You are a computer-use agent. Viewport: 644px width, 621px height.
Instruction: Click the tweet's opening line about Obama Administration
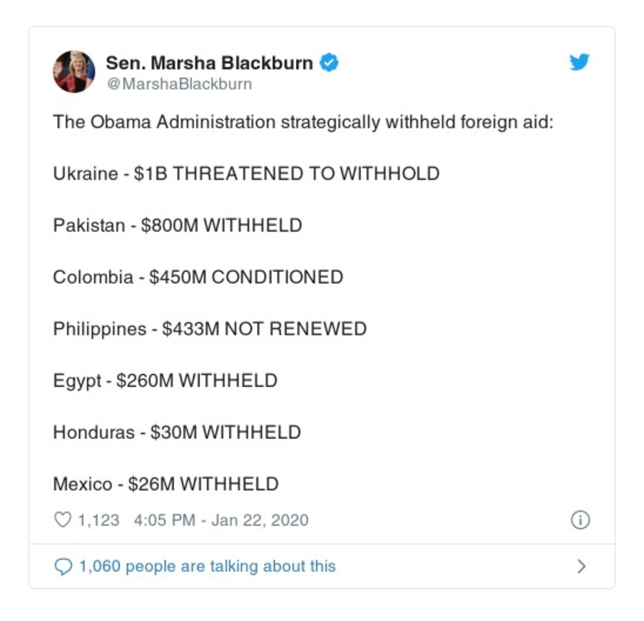click(x=302, y=123)
